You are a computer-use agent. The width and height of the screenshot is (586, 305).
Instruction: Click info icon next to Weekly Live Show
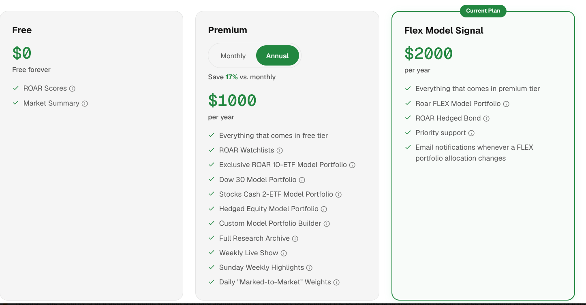point(284,253)
